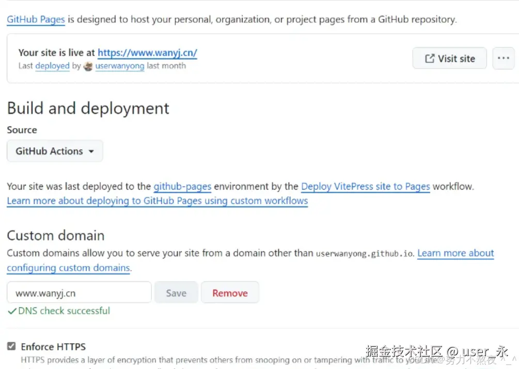Click the red Remove button
Screen dimensions: 519x369
coord(230,293)
